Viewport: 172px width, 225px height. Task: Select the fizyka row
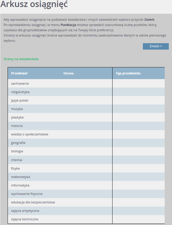click(86, 168)
